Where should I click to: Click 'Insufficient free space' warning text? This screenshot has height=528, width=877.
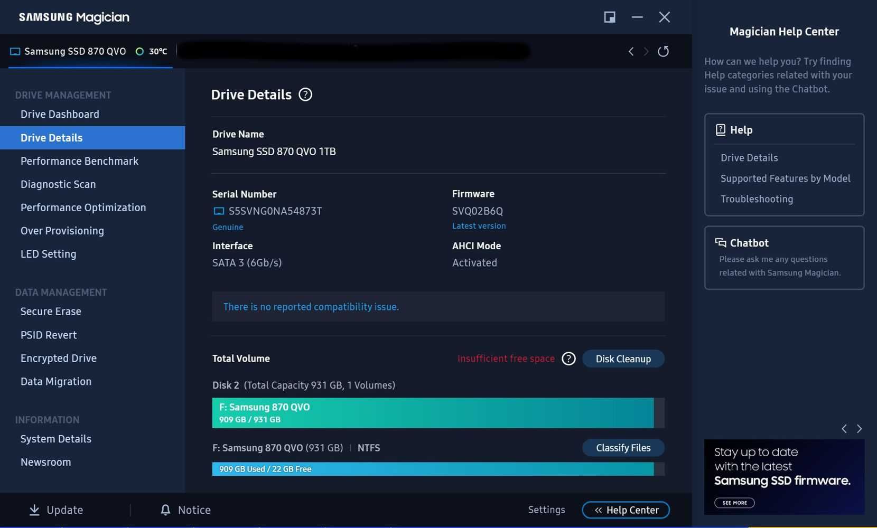506,359
